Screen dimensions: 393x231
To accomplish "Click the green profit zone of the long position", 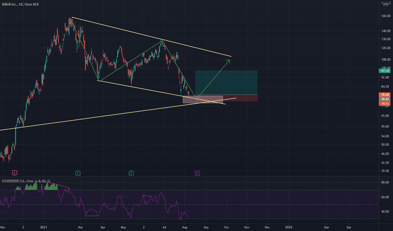I will 226,83.
